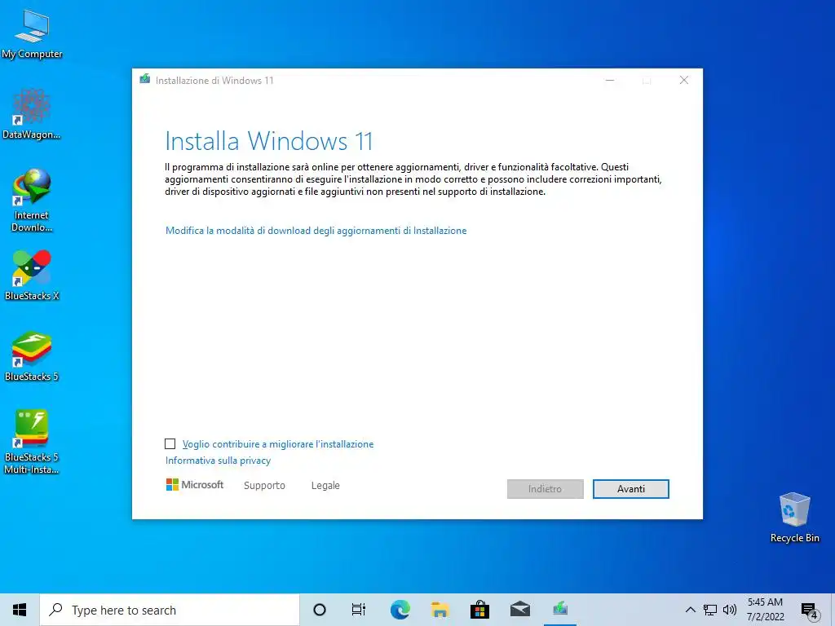This screenshot has height=626, width=835.
Task: Open the volume speaker tray icon
Action: 730,610
